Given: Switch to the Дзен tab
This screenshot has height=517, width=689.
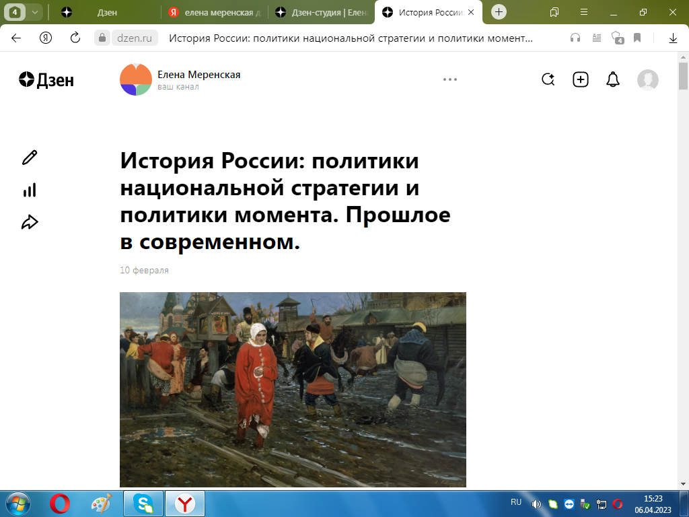Looking at the screenshot, I should 107,12.
